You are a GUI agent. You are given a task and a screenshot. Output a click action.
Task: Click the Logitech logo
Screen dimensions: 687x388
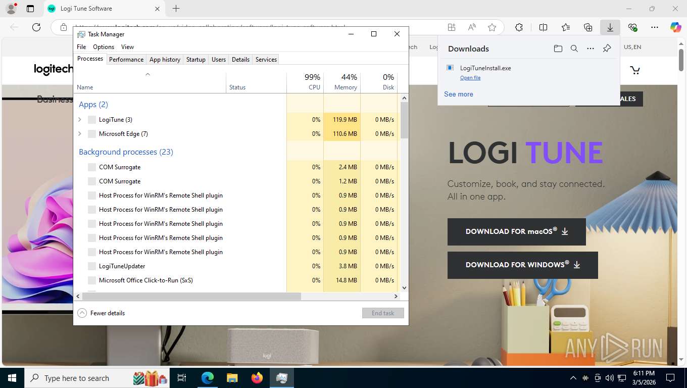tap(54, 69)
